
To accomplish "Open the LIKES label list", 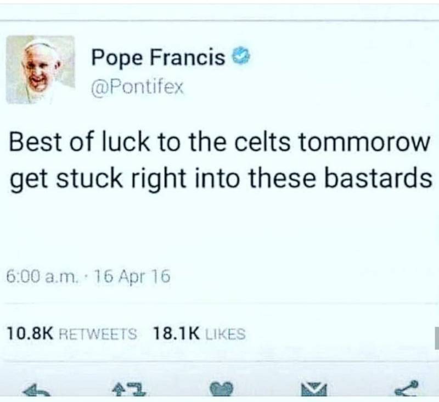I will coord(226,334).
